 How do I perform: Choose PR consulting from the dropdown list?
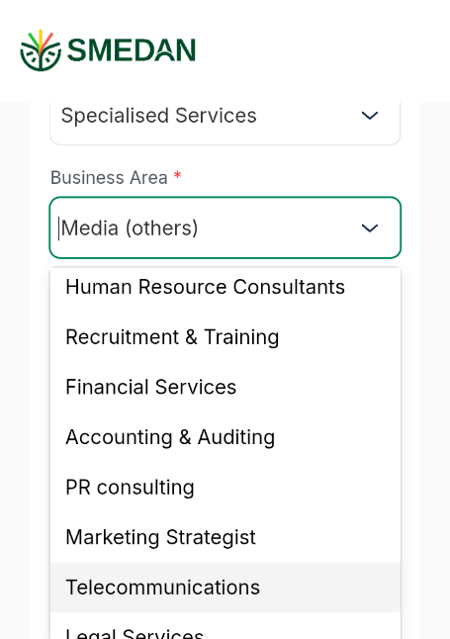coord(225,488)
